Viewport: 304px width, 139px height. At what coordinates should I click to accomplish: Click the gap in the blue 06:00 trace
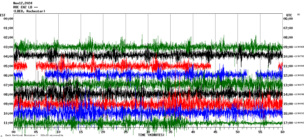pos(34,75)
